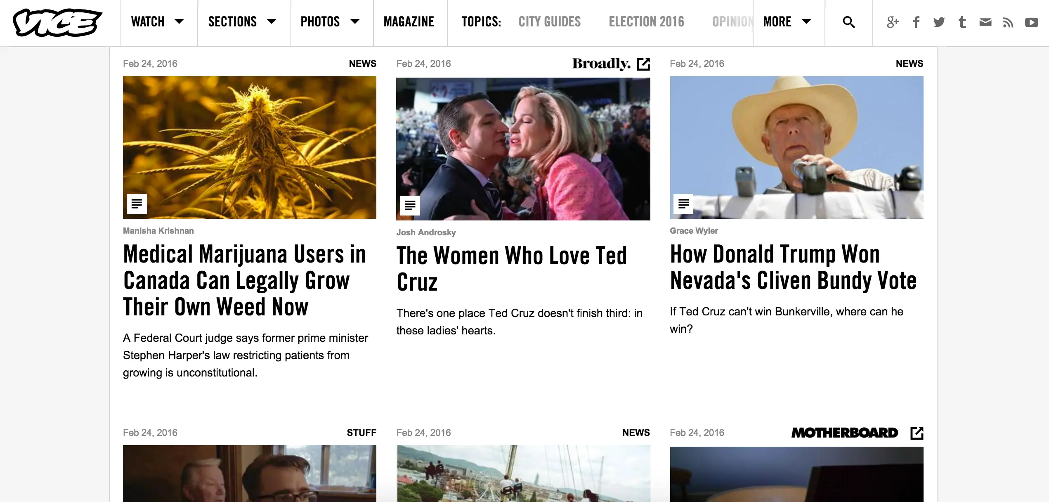Select Election 2016 topic
1049x502 pixels.
pyautogui.click(x=646, y=22)
